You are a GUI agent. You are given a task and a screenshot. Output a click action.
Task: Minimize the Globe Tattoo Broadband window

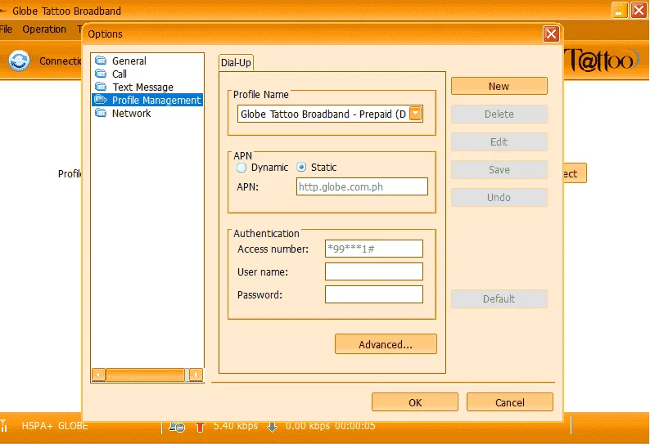[620, 10]
